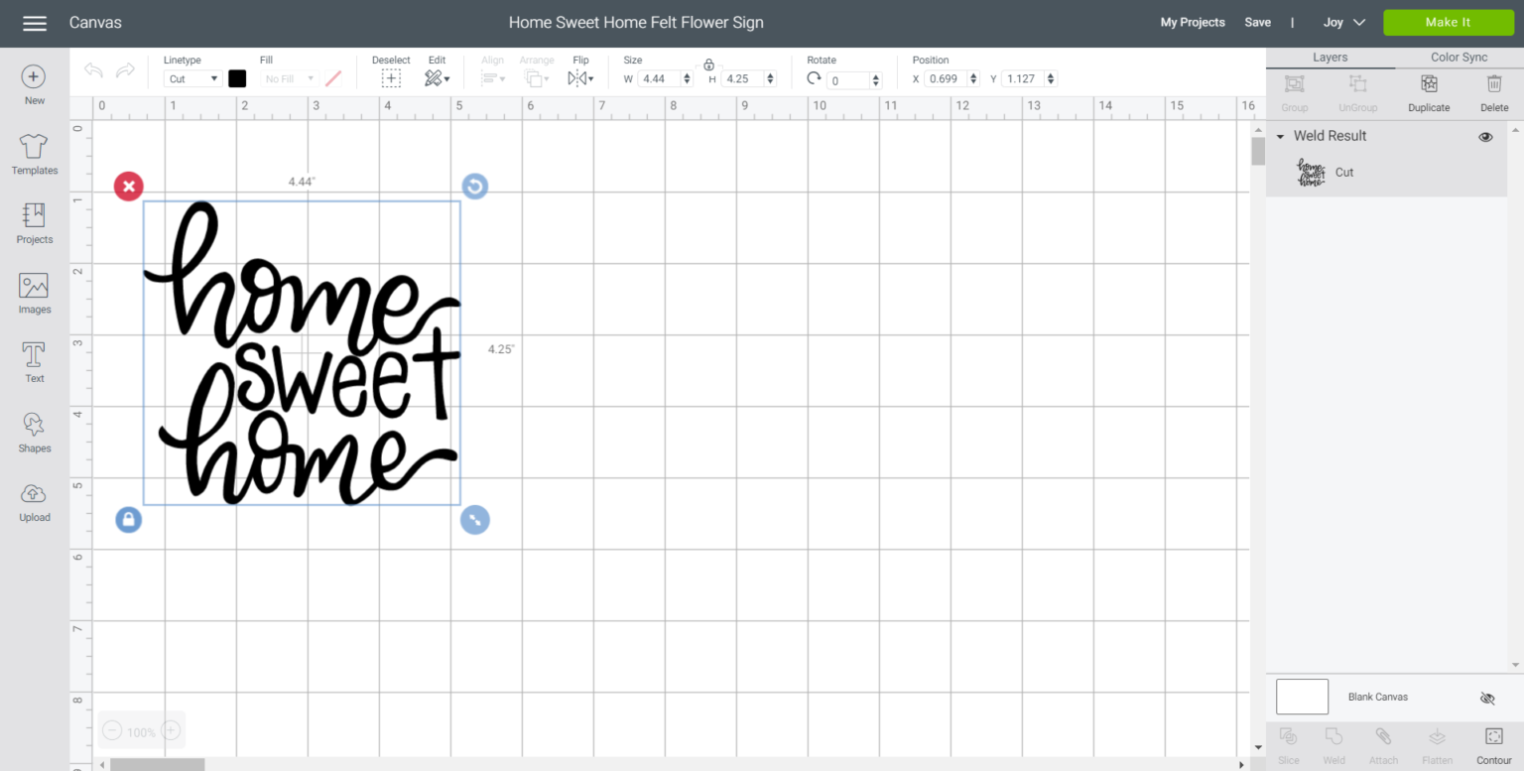Viewport: 1524px width, 771px height.
Task: Open the black linetype color swatch
Action: (237, 78)
